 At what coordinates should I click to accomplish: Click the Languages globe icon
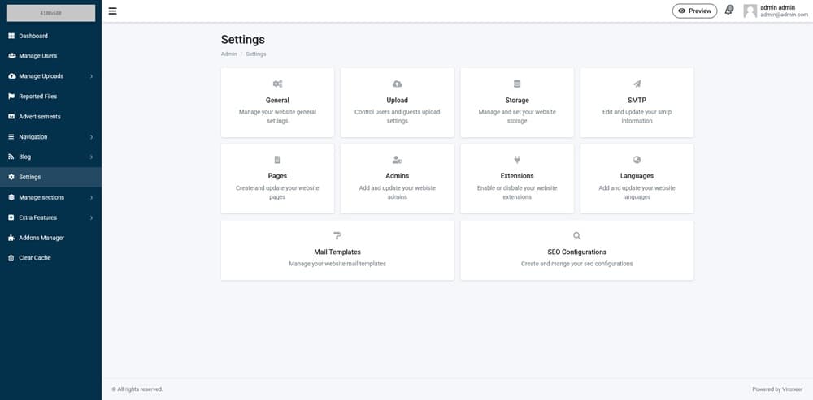[x=637, y=160]
